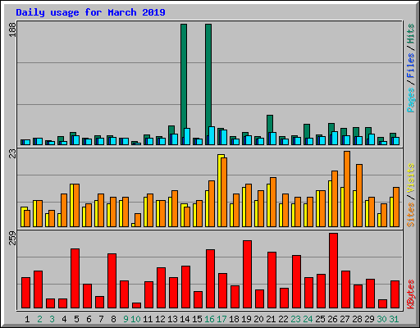The image size is (420, 328).
Task: Click x-axis day label '9'
Action: point(126,319)
